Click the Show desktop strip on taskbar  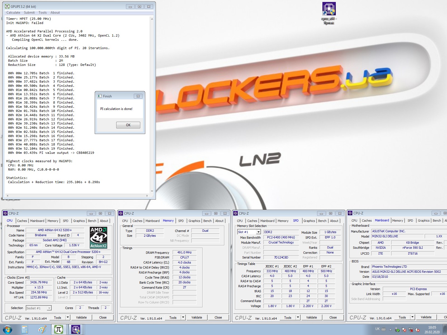point(445,330)
